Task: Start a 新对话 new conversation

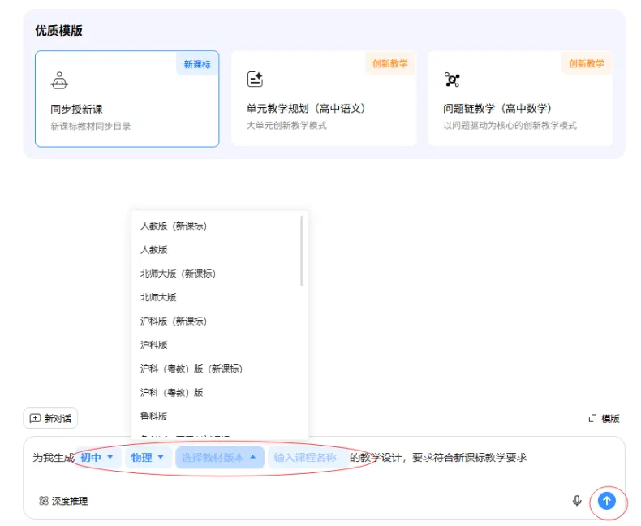Action: (x=50, y=418)
